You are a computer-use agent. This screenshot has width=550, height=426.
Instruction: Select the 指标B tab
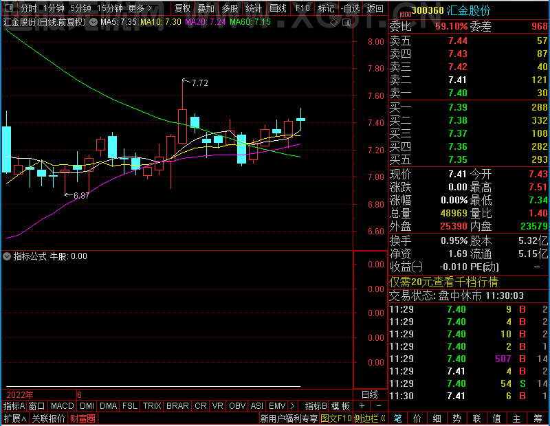tap(316, 406)
